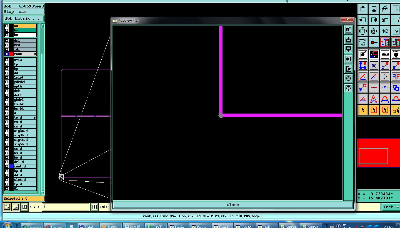400x228 pixels.
Task: Open Genesis from the taskbar
Action: click(32, 226)
